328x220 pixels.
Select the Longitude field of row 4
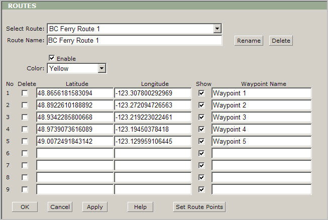153,130
